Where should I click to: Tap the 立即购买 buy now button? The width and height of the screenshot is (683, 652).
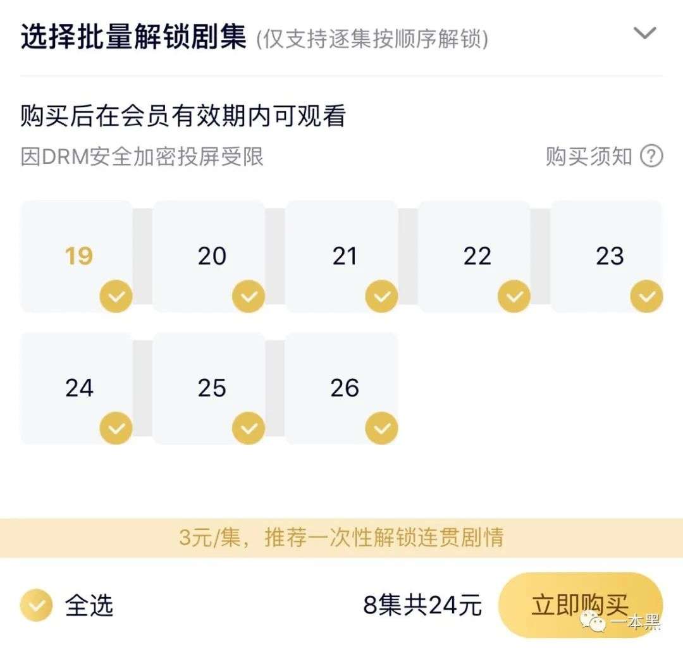point(580,605)
